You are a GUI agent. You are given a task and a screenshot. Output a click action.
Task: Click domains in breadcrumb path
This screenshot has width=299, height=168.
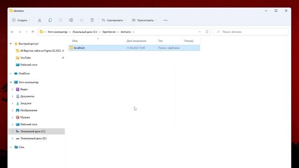[126, 32]
